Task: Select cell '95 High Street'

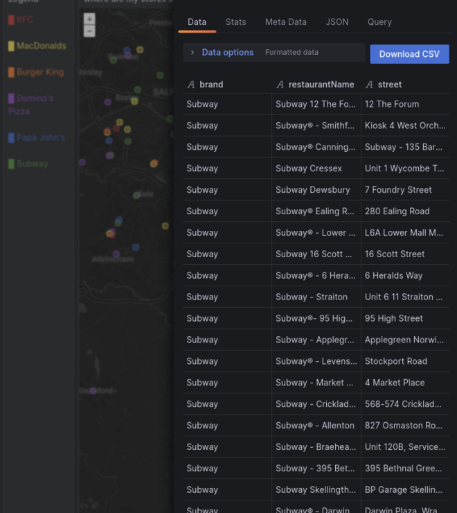Action: point(405,318)
